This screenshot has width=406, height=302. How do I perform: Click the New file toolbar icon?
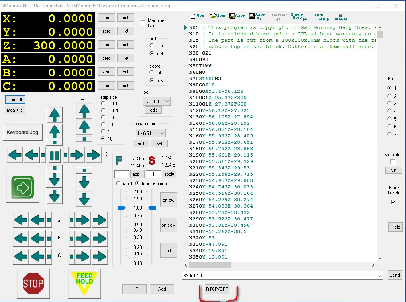click(x=198, y=16)
